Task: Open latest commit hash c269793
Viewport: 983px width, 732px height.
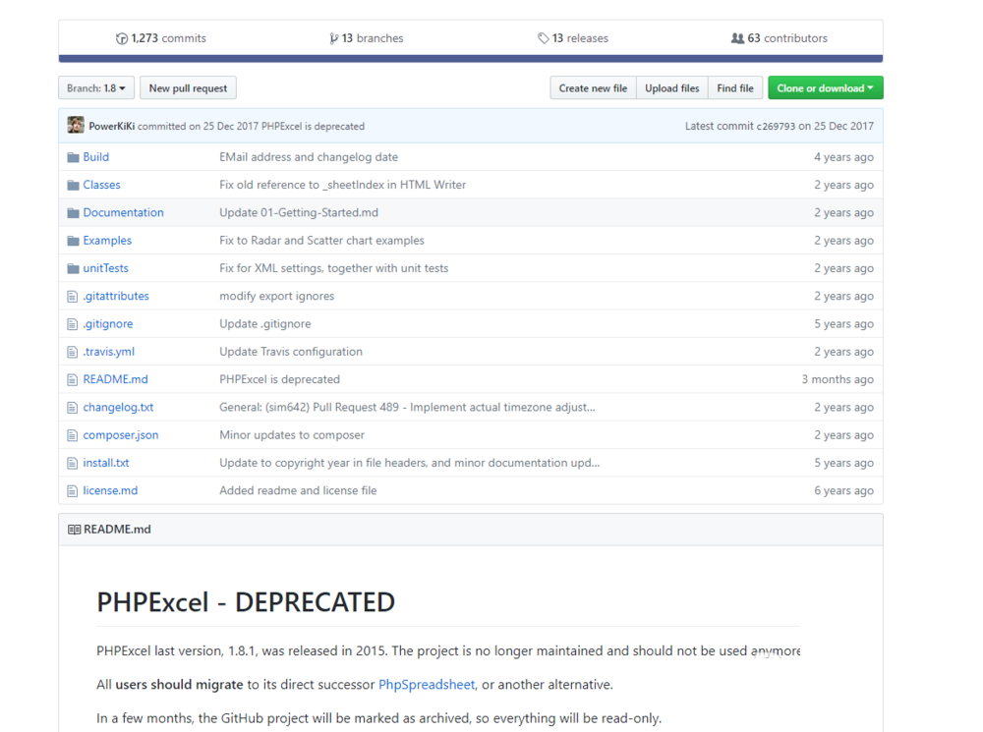Action: (776, 127)
